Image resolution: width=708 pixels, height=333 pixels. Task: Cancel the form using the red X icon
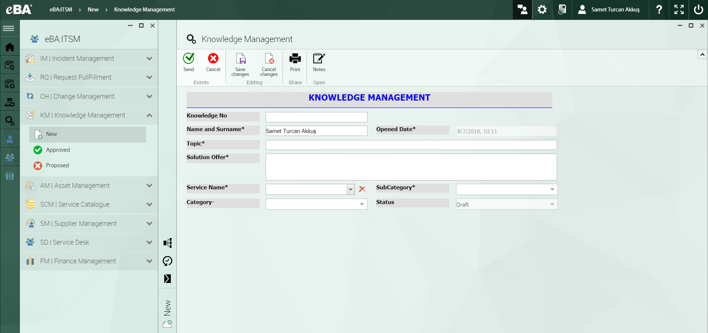pyautogui.click(x=213, y=62)
